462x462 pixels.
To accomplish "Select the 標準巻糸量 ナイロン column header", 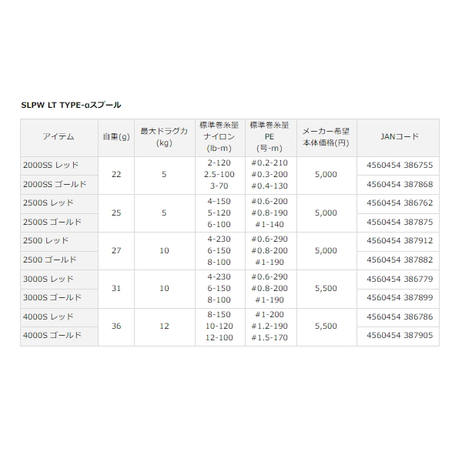I will coord(220,138).
